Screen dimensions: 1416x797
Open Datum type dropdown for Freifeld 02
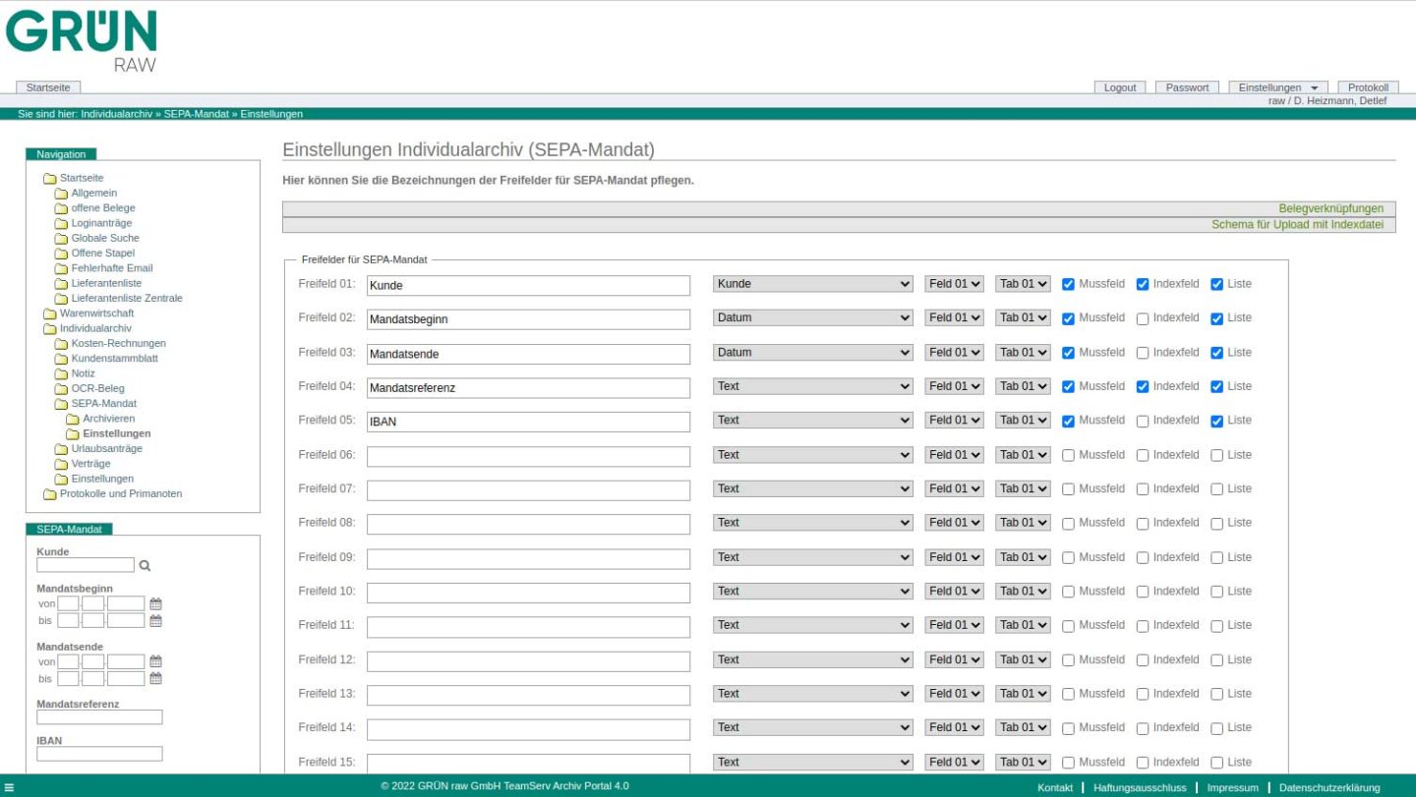click(813, 318)
